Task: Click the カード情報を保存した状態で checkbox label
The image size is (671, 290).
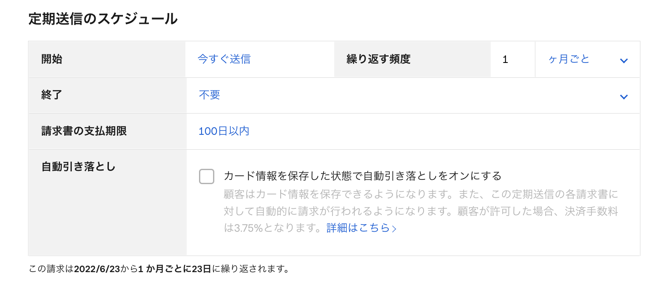Action: click(x=362, y=176)
